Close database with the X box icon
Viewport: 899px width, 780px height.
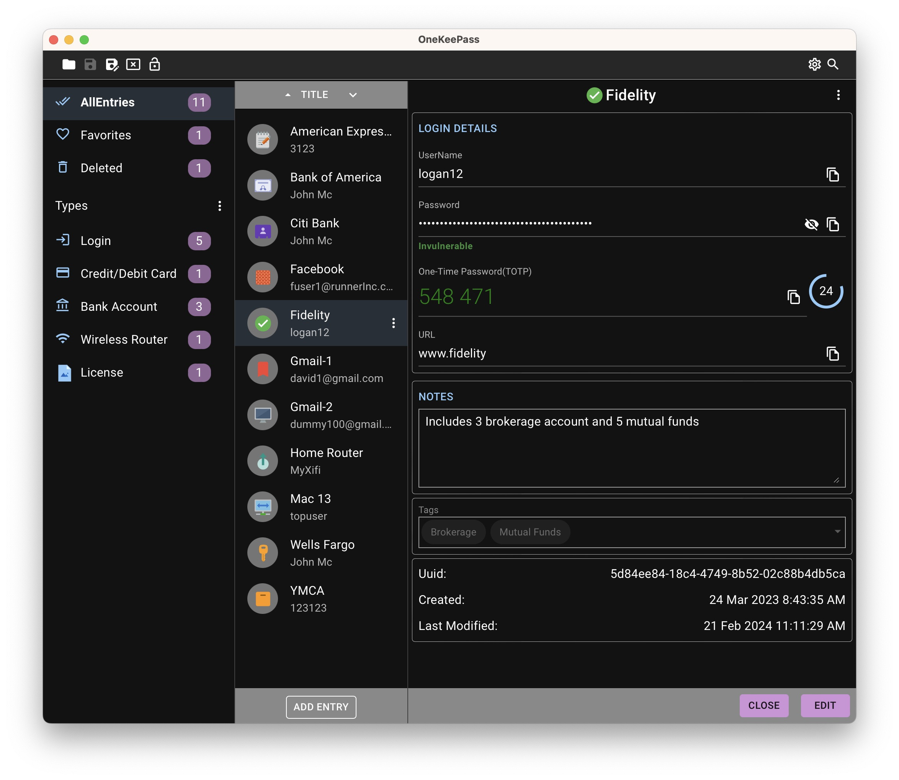tap(133, 64)
